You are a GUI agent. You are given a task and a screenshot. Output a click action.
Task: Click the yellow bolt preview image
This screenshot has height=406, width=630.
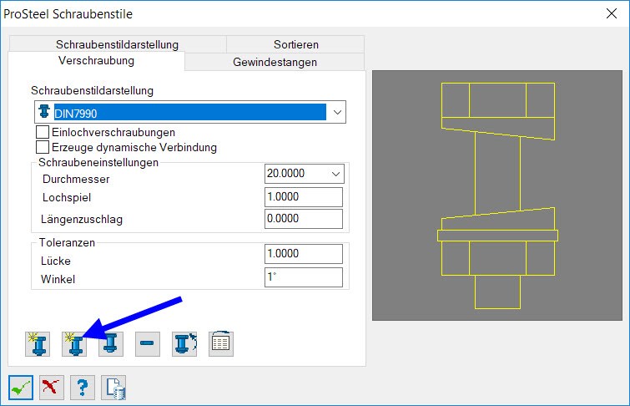pos(497,195)
